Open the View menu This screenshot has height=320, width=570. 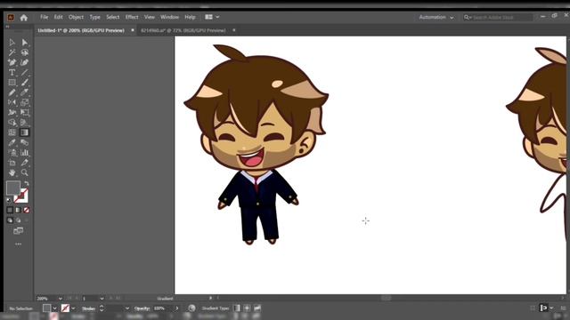tap(149, 17)
